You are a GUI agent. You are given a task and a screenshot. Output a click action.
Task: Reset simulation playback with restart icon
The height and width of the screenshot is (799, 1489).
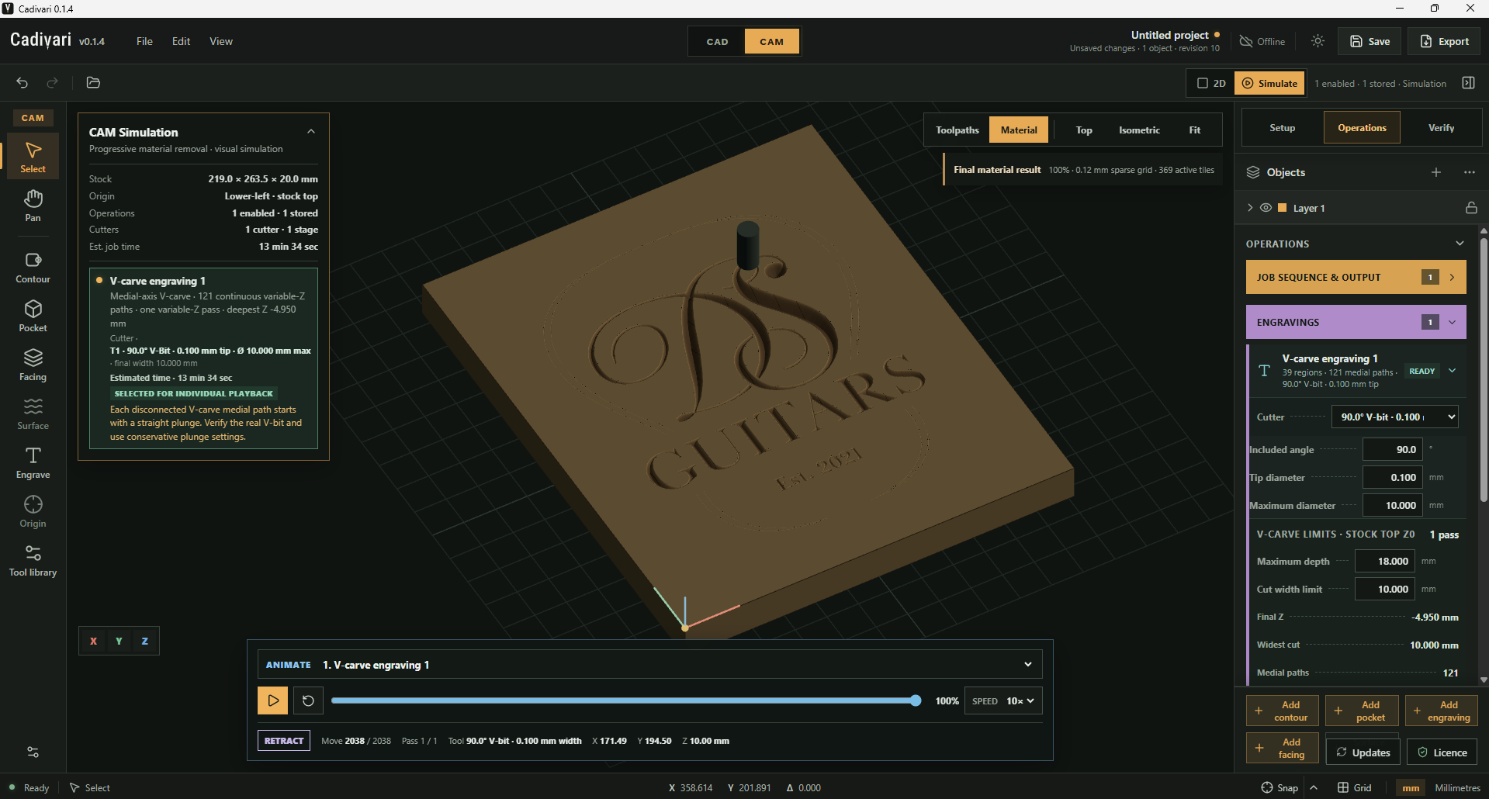tap(308, 700)
